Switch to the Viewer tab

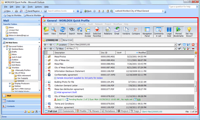coord(94,111)
